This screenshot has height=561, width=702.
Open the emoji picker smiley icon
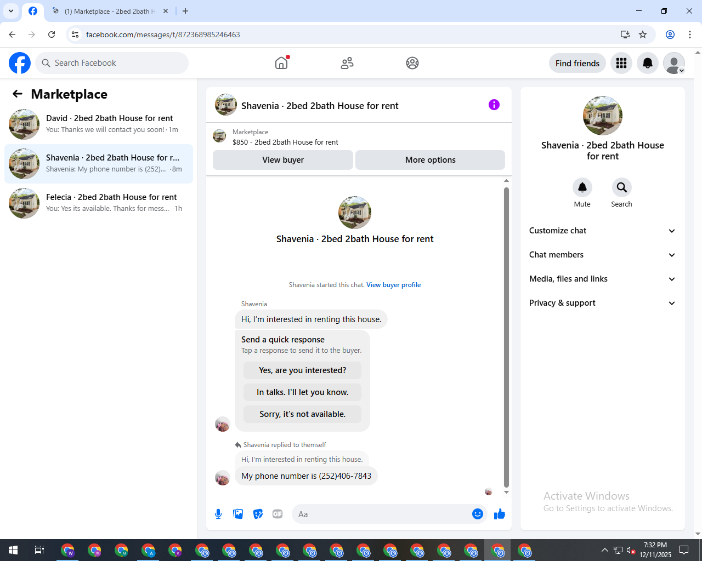click(478, 514)
